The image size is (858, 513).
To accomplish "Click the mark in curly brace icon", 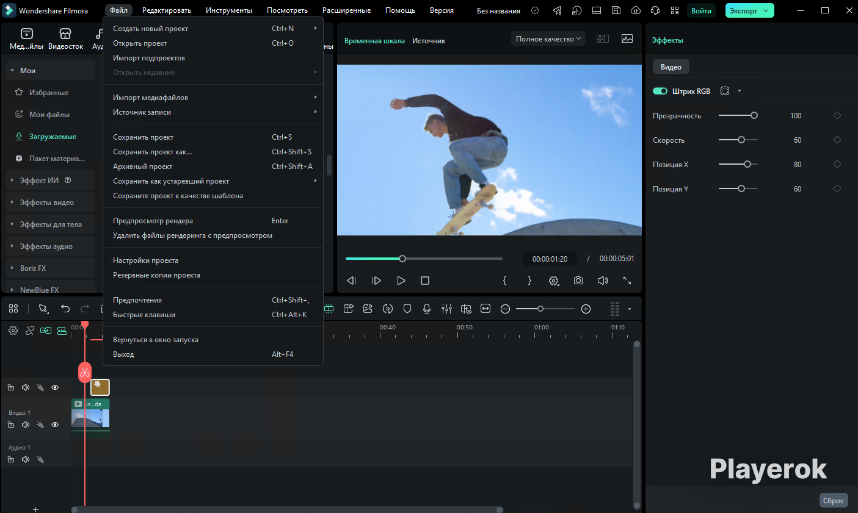I will coord(504,281).
